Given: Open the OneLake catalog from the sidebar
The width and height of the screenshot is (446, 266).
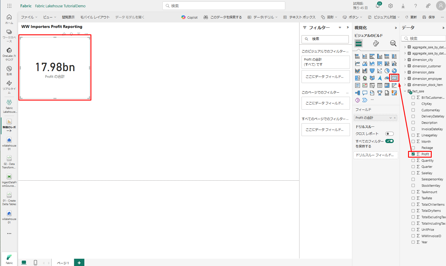Looking at the screenshot, I should (9, 54).
